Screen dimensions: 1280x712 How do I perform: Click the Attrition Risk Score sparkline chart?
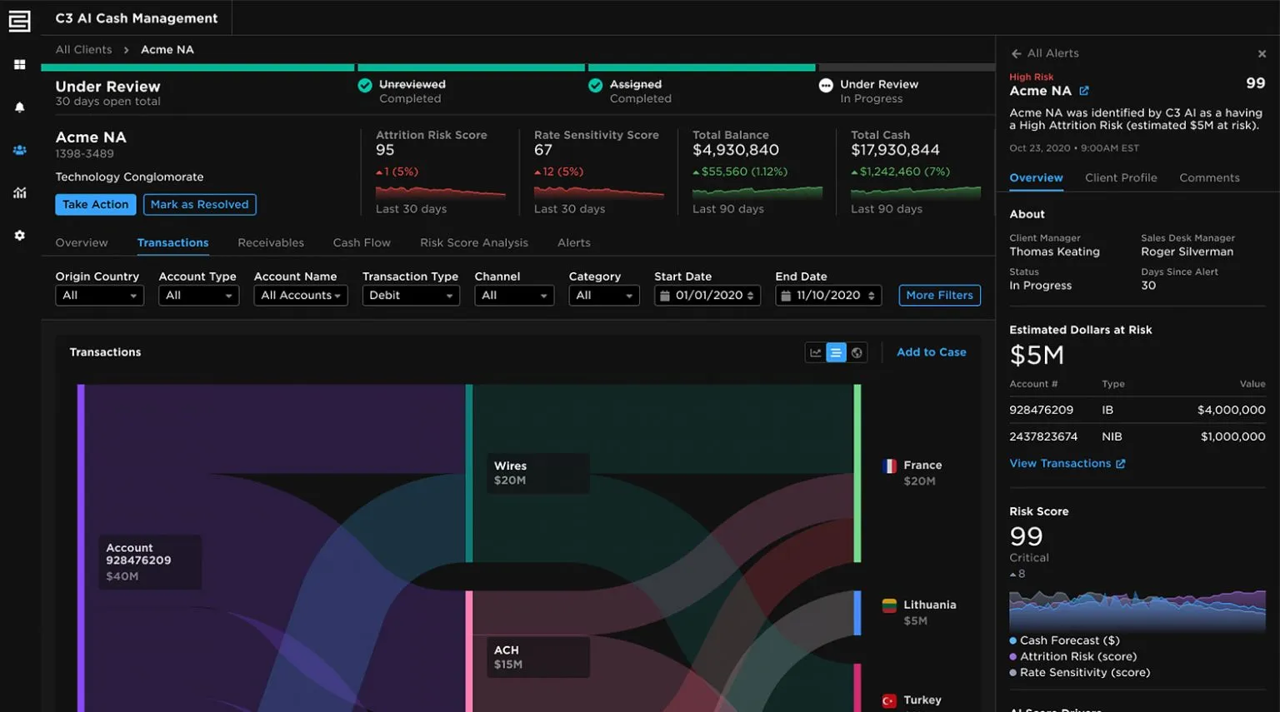pos(441,193)
